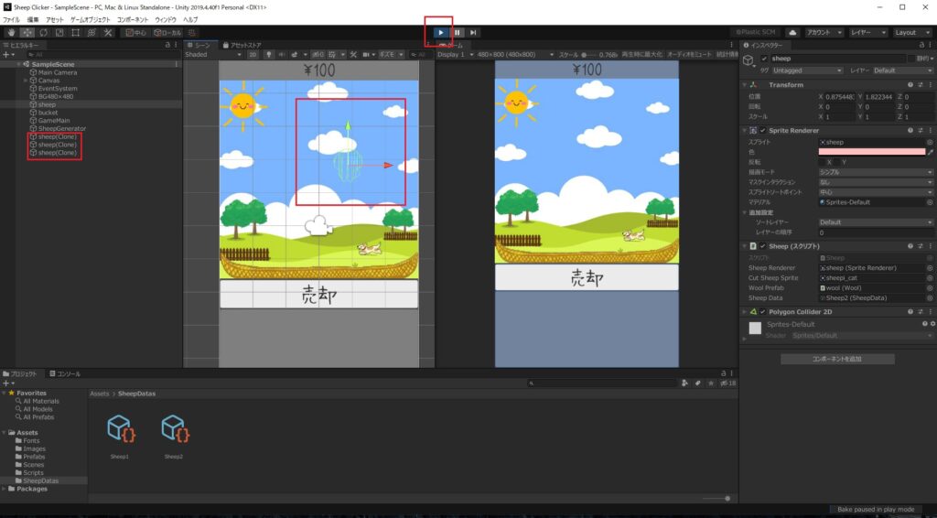Click Mute Audio (オーディオをミュート) button
937x518 pixels.
click(689, 54)
